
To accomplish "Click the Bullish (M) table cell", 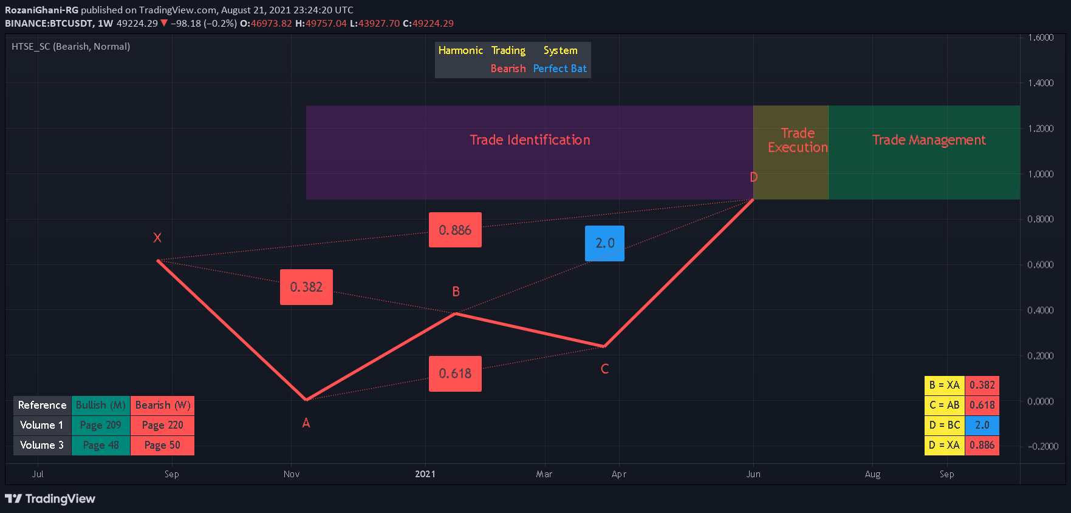I will point(101,405).
